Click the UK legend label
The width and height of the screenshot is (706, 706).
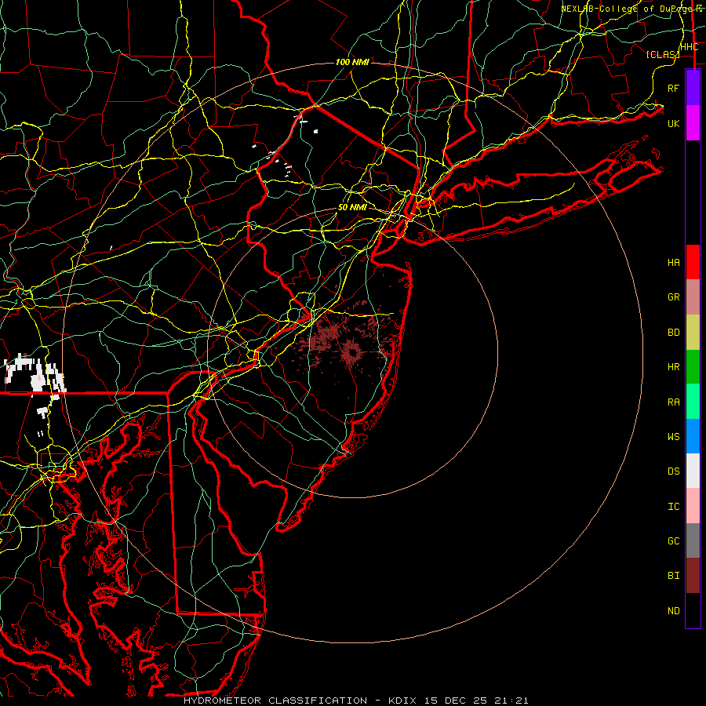coord(674,123)
